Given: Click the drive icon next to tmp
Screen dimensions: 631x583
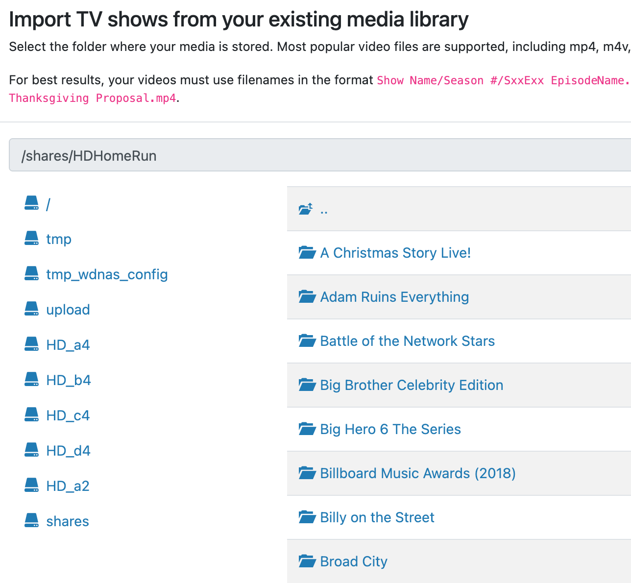Looking at the screenshot, I should tap(31, 239).
